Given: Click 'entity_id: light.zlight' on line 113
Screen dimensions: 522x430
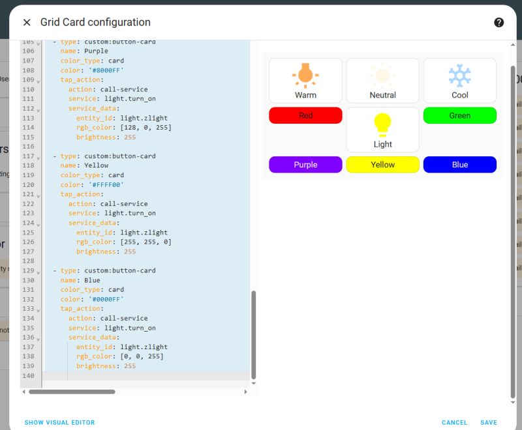Looking at the screenshot, I should pos(122,118).
